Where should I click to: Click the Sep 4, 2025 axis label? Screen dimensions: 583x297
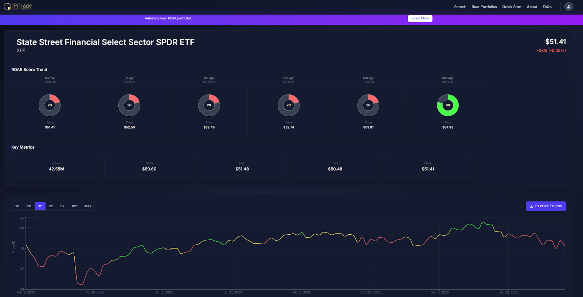pos(302,293)
